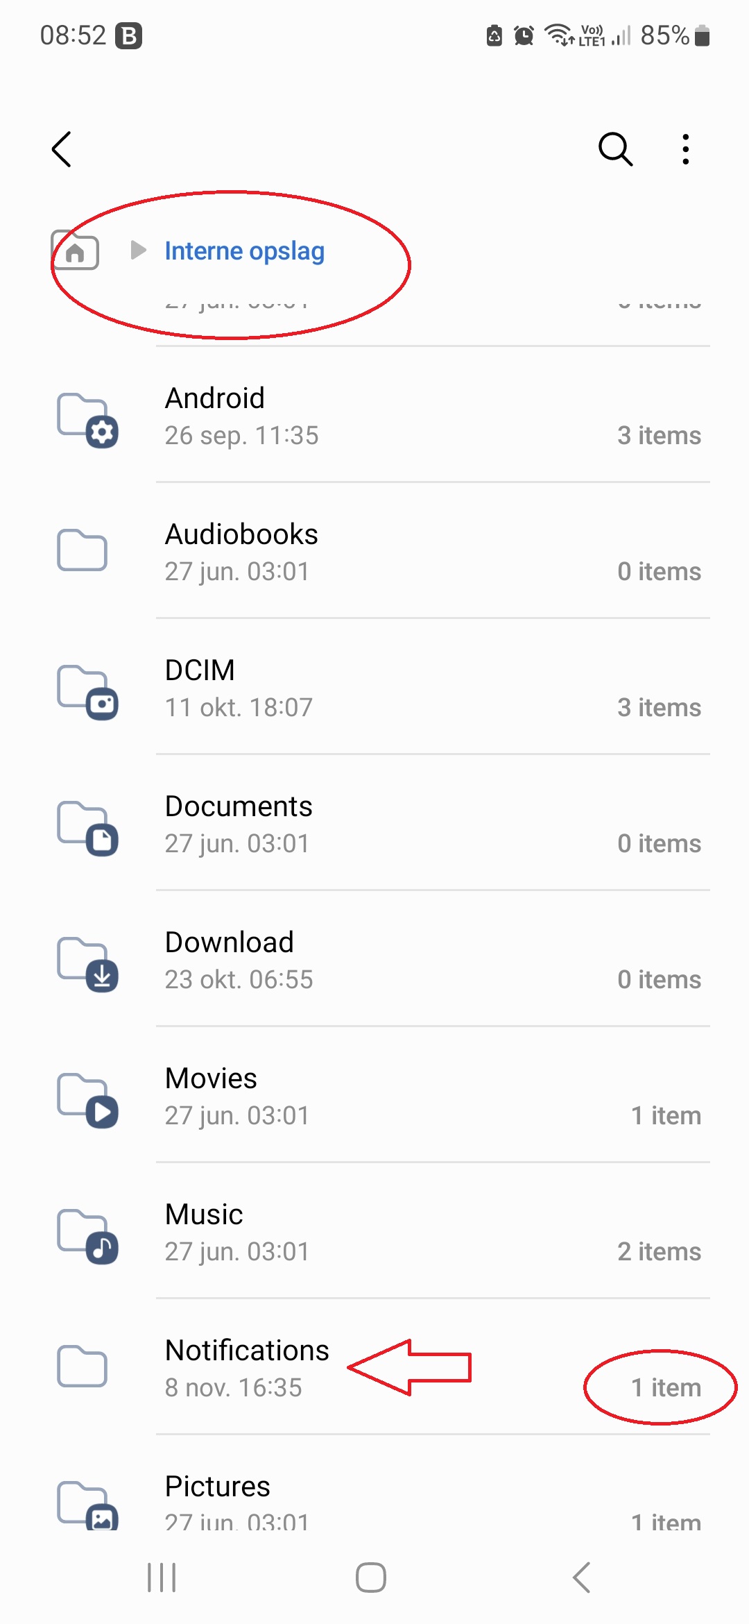Open the Notifications folder
749x1624 pixels.
tap(247, 1351)
